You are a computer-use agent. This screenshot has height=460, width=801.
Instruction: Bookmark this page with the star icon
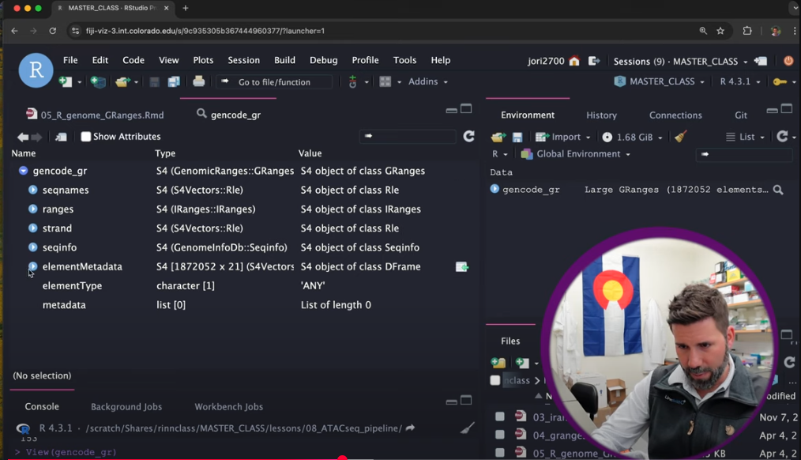click(720, 31)
